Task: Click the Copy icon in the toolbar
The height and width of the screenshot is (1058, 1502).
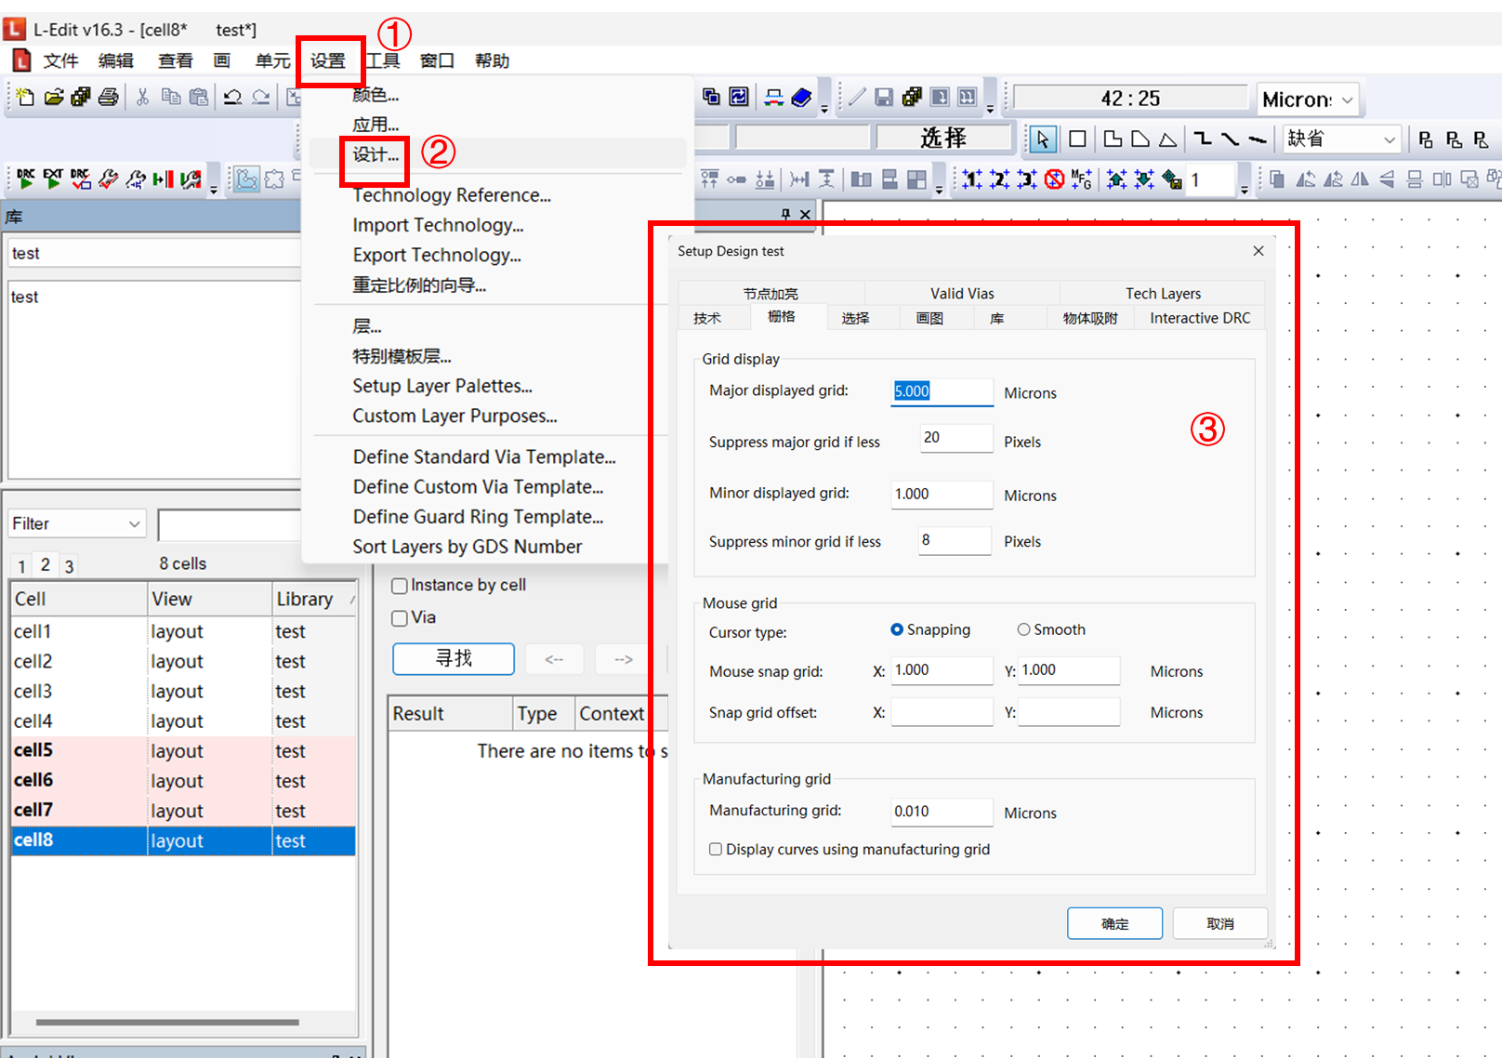Action: coord(171,97)
